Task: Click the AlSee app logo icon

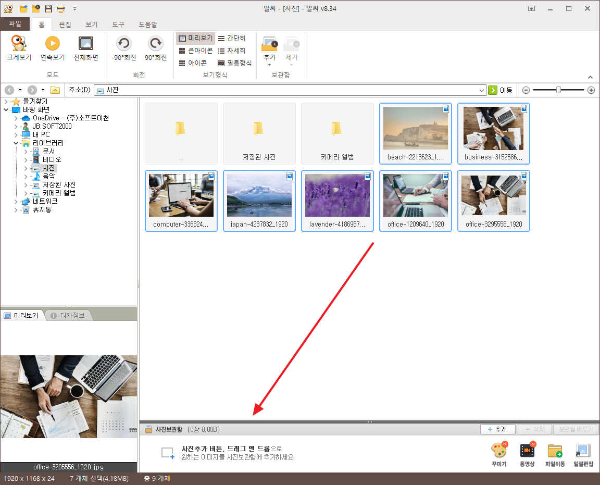Action: [8, 8]
